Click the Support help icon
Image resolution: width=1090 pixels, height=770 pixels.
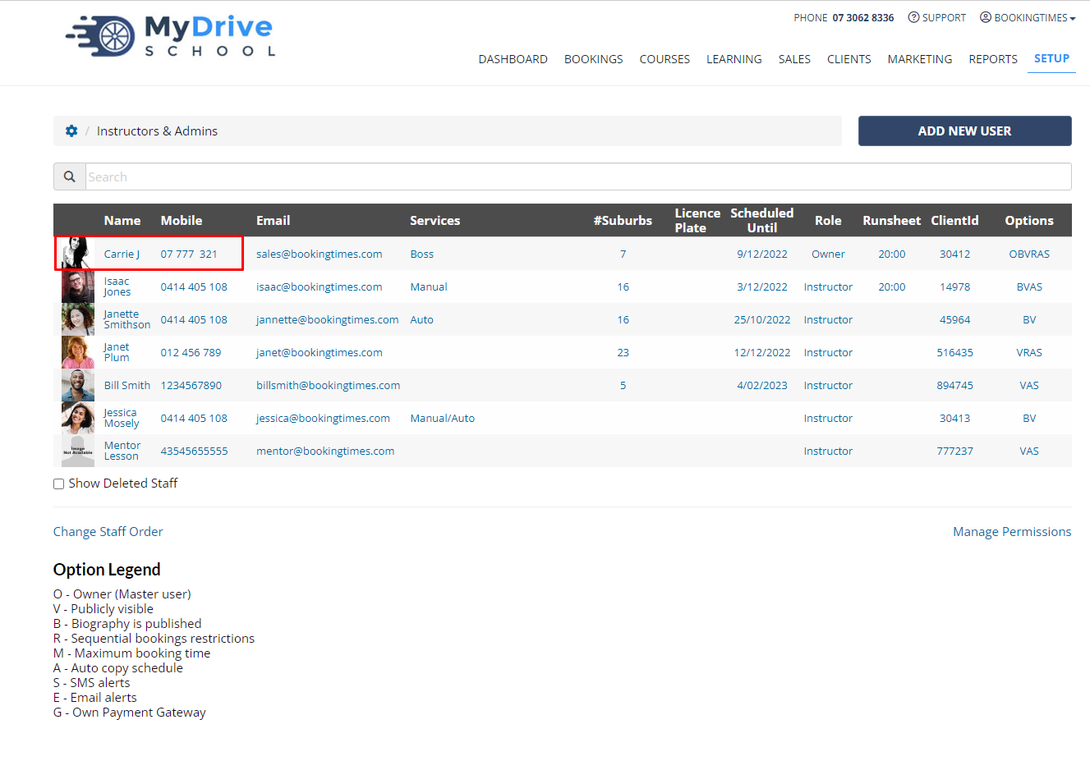913,17
